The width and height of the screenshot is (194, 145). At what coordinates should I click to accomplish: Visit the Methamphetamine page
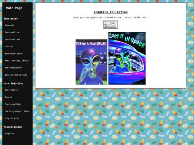pyautogui.click(x=14, y=53)
